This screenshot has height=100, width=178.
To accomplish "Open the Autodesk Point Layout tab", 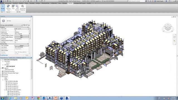I will coord(80,3).
